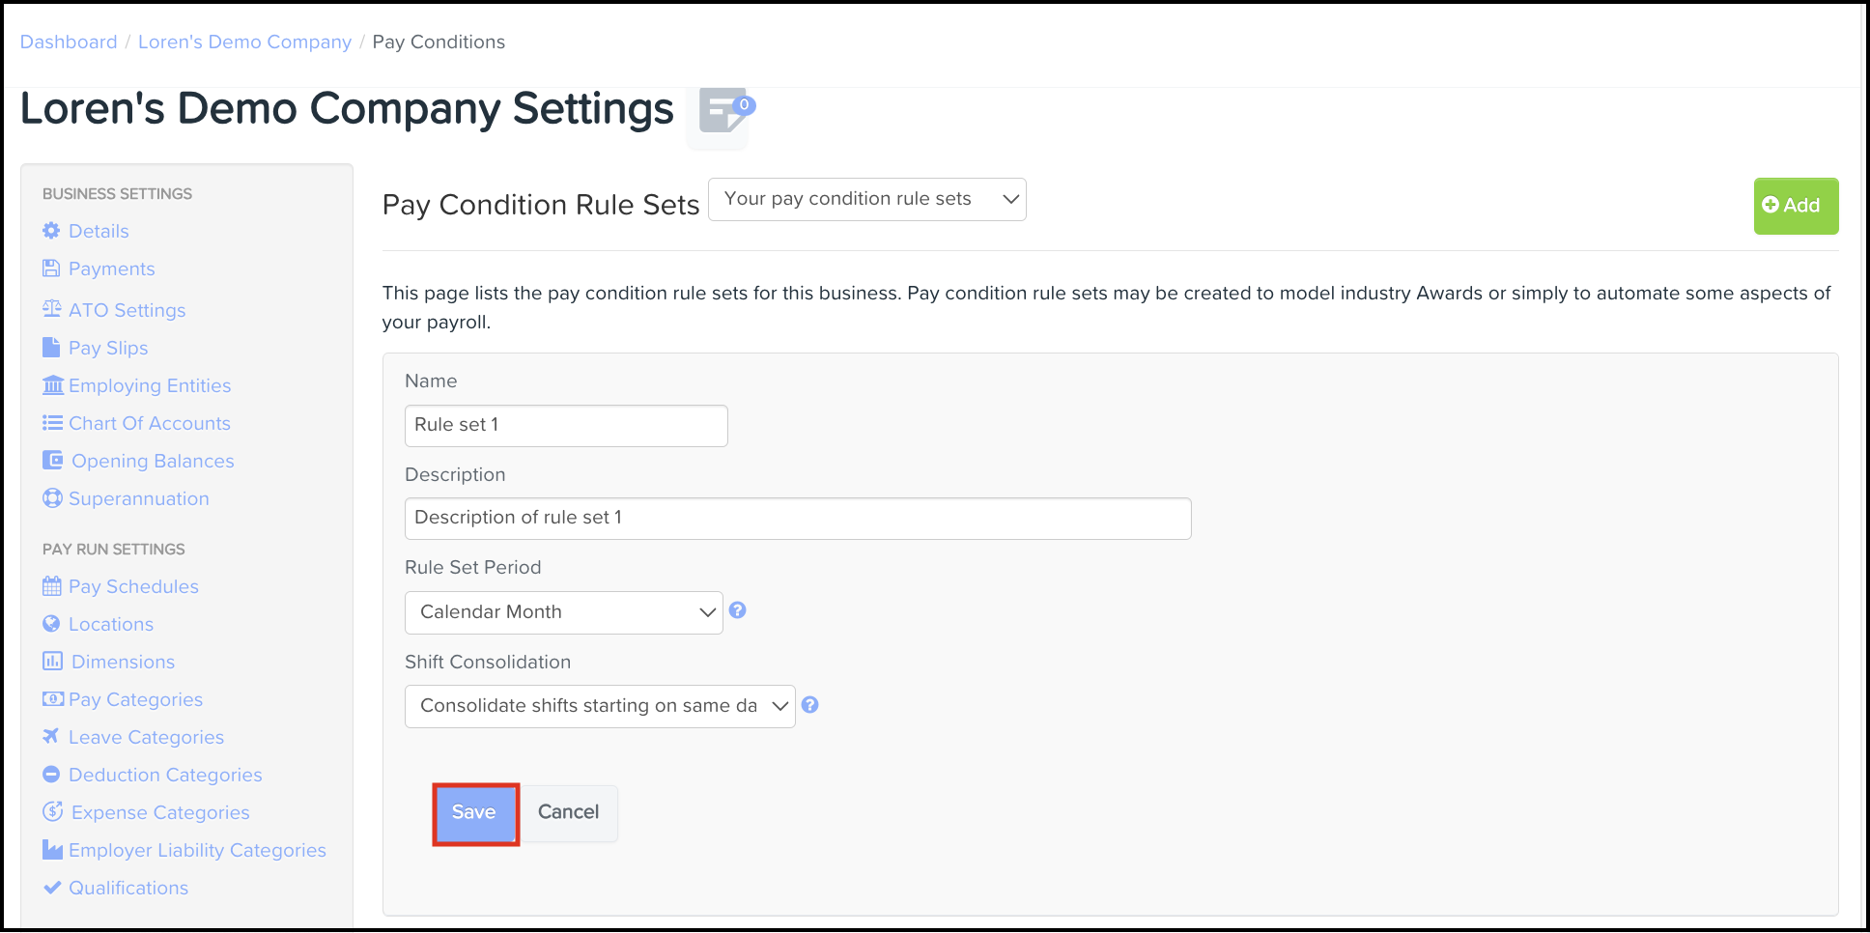Select the Superannuation globe icon
This screenshot has width=1870, height=933.
click(x=52, y=498)
